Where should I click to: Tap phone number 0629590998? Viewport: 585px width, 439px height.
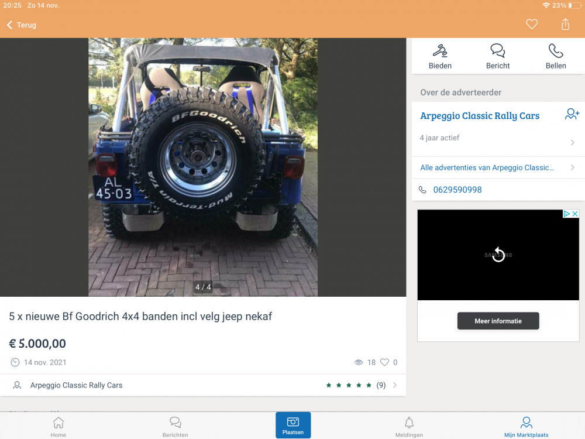coord(457,190)
